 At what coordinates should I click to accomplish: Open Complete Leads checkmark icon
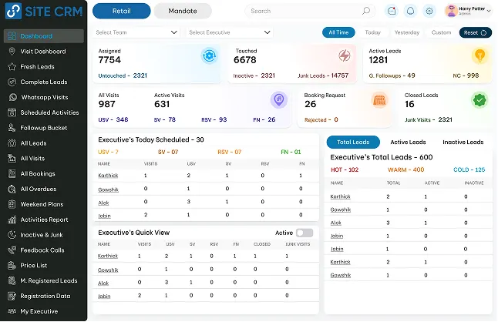tap(12, 82)
